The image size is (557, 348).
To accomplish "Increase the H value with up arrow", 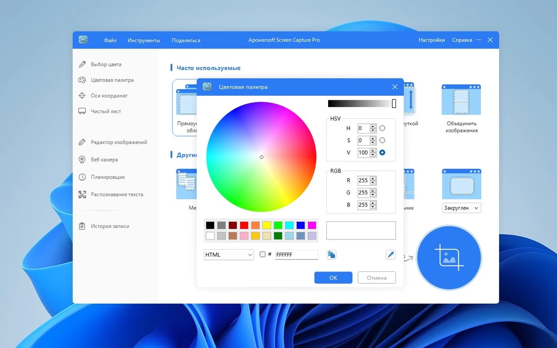I will tap(373, 126).
